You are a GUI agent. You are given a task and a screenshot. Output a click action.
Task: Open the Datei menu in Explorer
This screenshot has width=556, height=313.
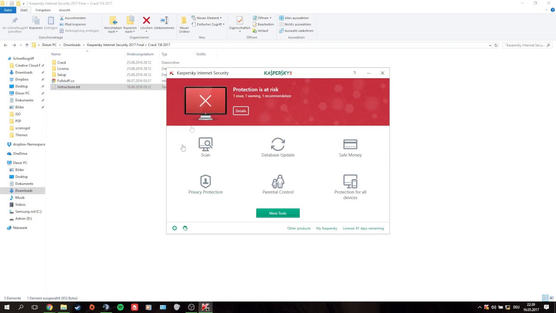(8, 10)
